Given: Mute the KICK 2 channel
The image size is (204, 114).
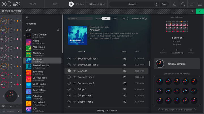Looking at the screenshot, I should [11, 74].
